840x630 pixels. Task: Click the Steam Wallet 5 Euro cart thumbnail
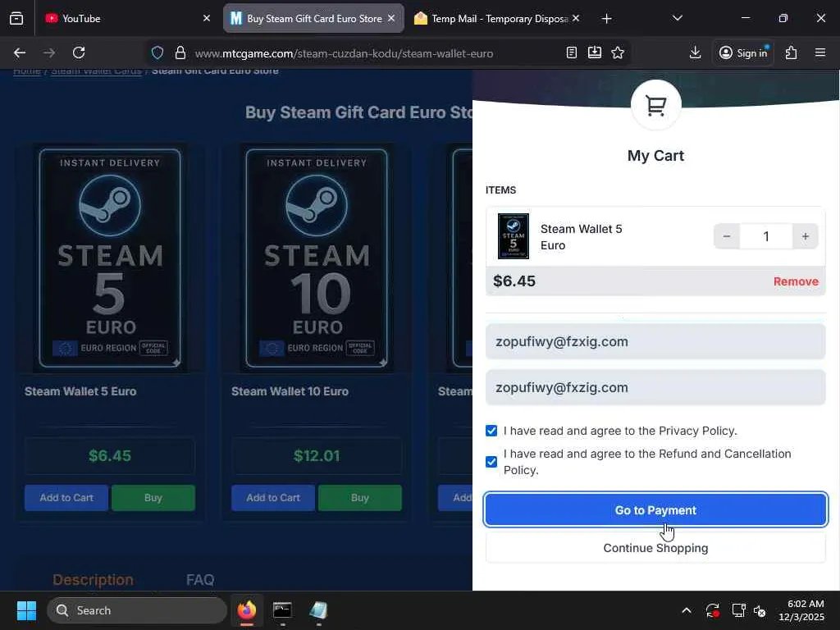tap(514, 236)
